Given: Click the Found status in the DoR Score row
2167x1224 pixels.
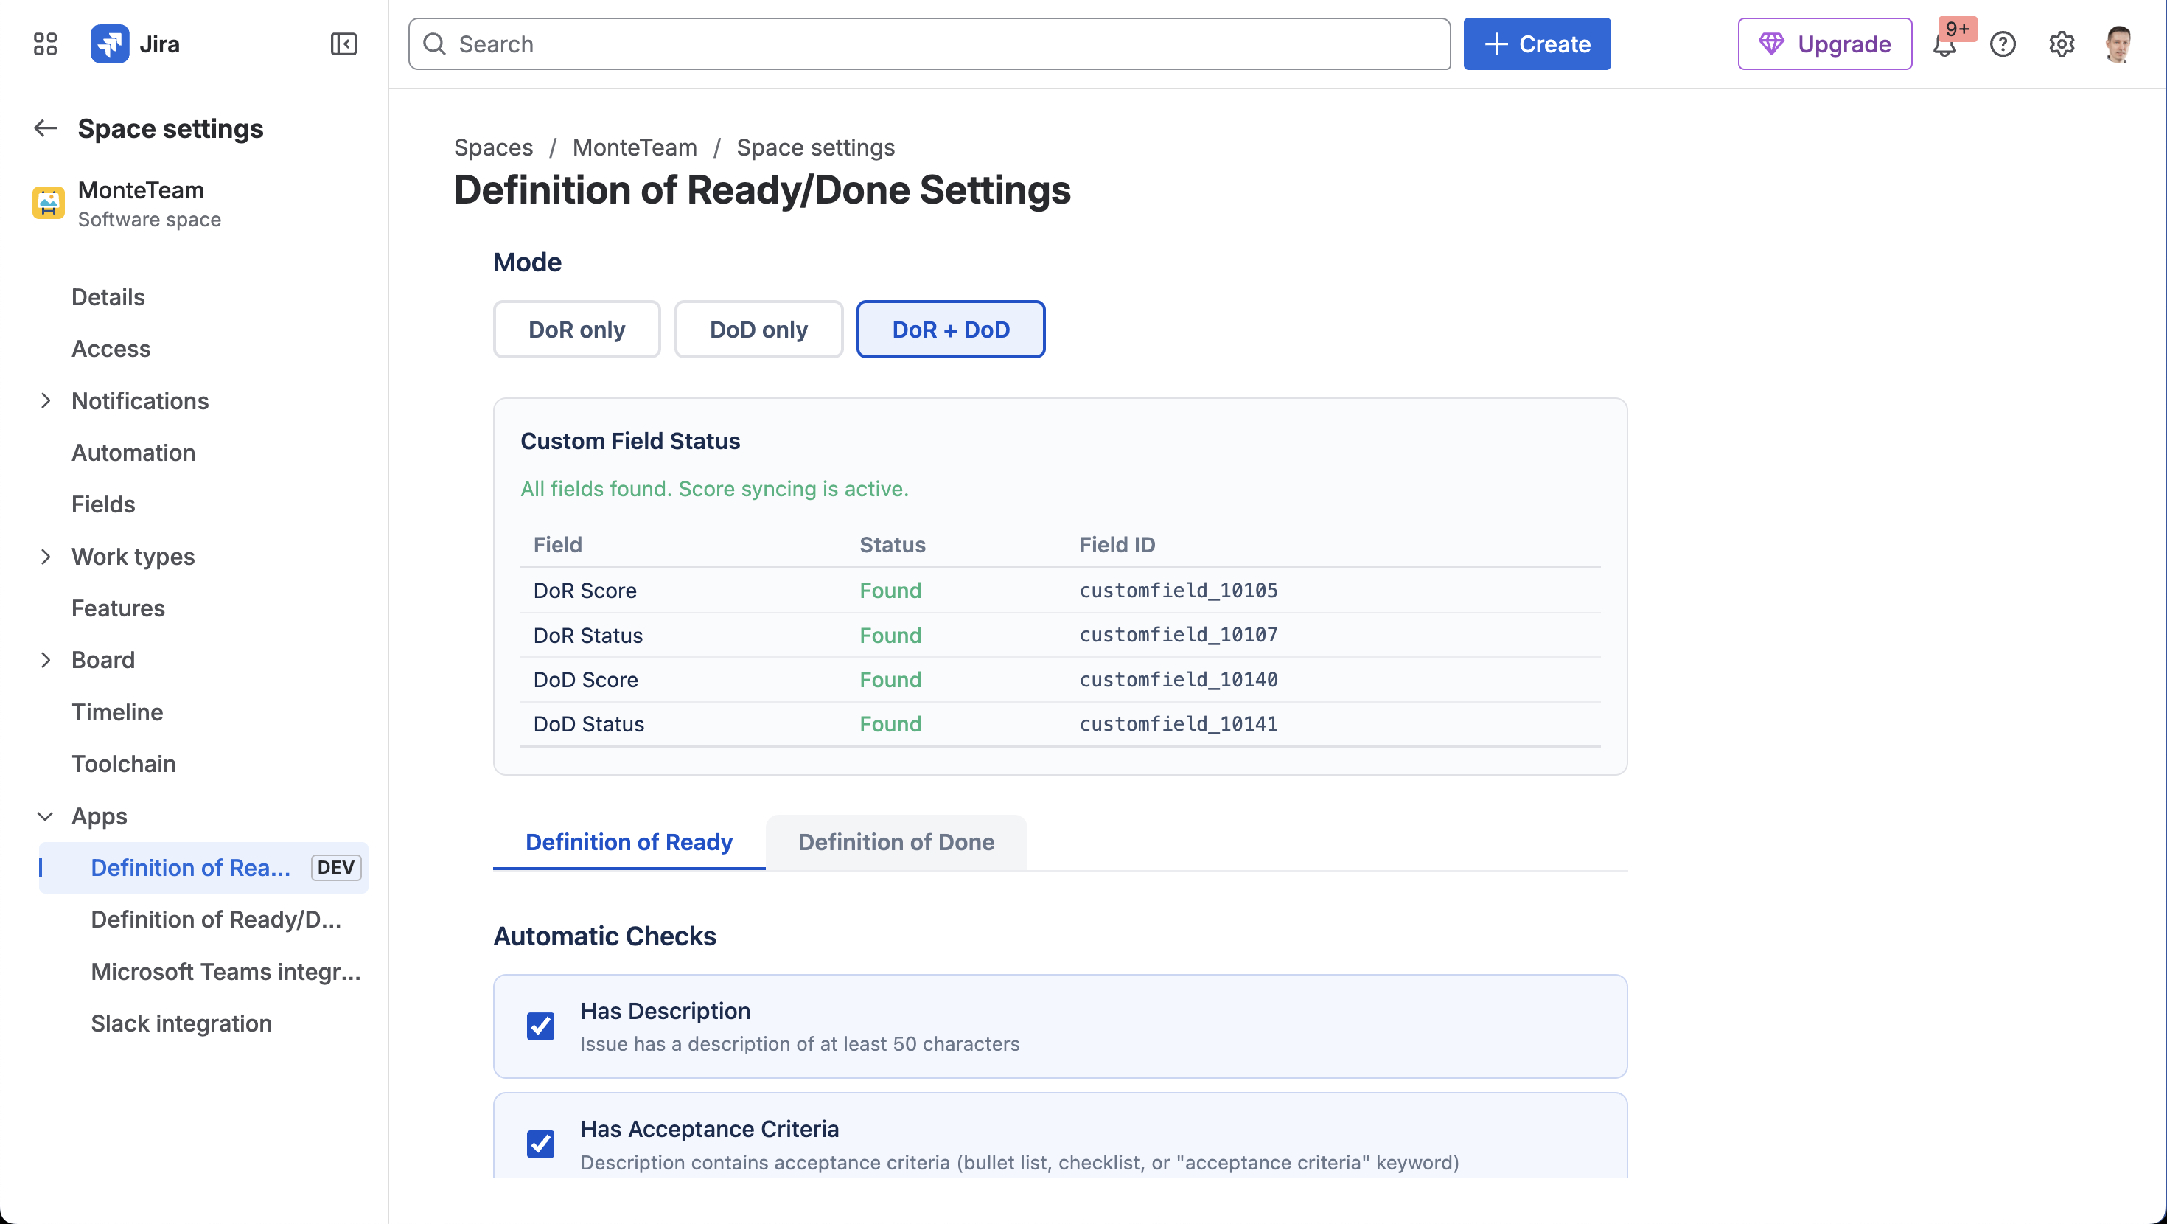Looking at the screenshot, I should [890, 590].
